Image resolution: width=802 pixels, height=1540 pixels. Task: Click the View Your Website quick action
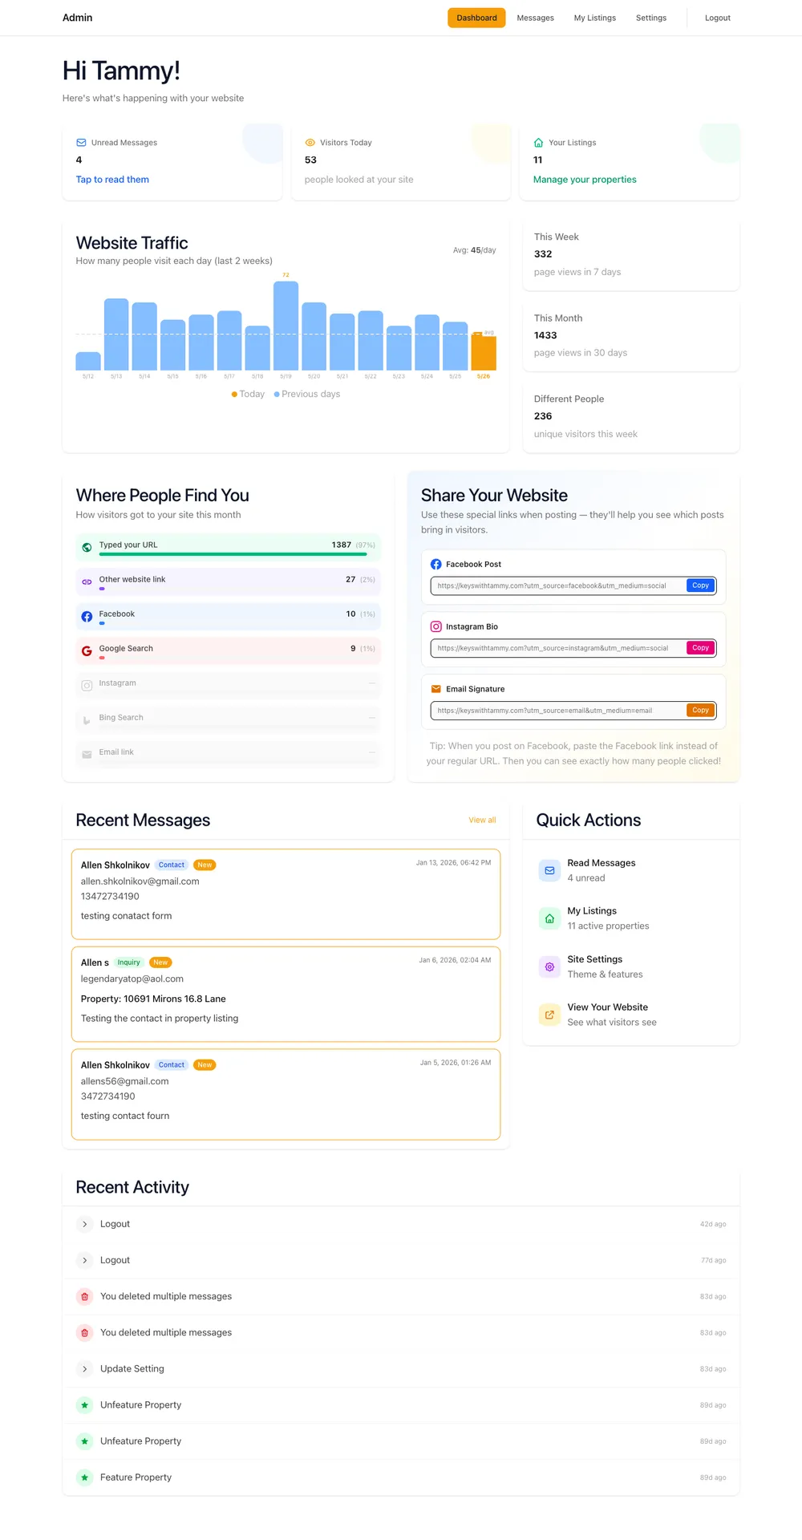(x=631, y=1015)
